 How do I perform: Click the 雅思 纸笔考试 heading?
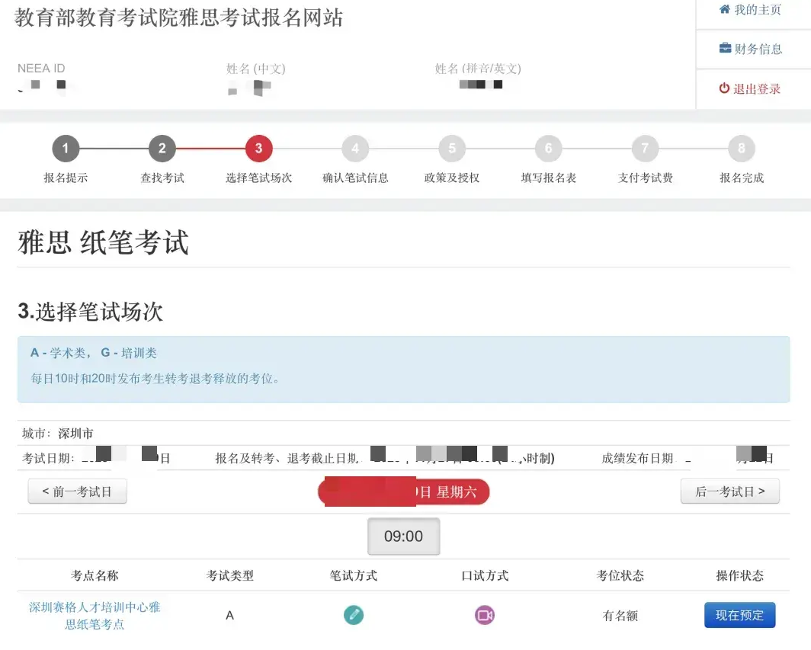coord(104,242)
